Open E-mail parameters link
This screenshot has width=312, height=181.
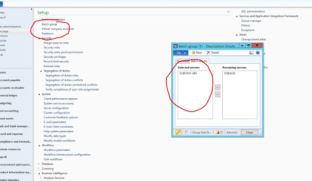click(55, 122)
